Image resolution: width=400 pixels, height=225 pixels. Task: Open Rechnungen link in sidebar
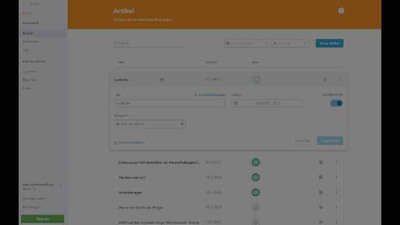[x=31, y=207]
